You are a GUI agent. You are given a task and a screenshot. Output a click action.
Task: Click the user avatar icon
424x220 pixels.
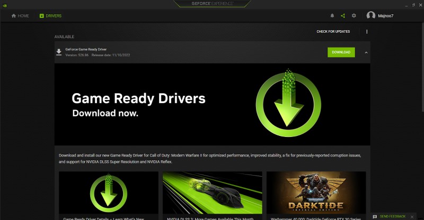pyautogui.click(x=370, y=15)
